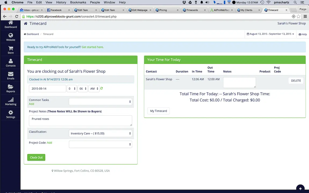Open the Time Machine menu bar icon
The height and width of the screenshot is (193, 309).
pyautogui.click(x=262, y=2)
